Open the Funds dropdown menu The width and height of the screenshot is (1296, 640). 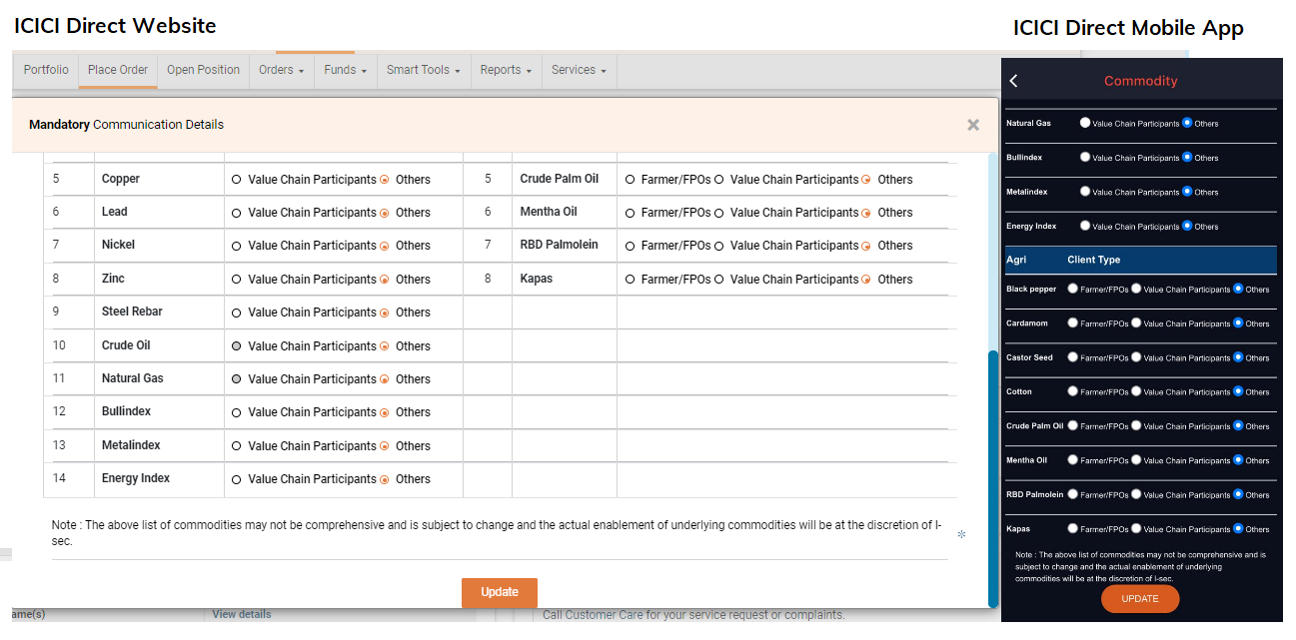coord(345,70)
